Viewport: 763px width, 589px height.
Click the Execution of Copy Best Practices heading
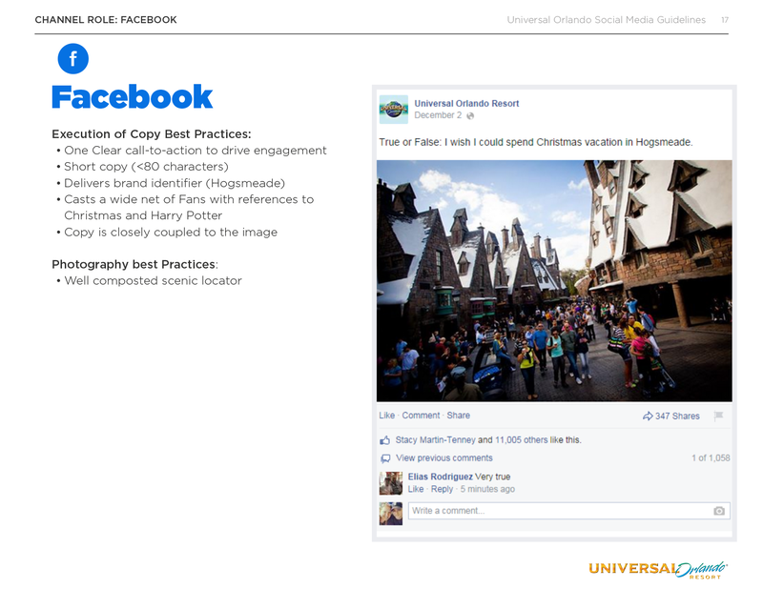click(x=152, y=134)
